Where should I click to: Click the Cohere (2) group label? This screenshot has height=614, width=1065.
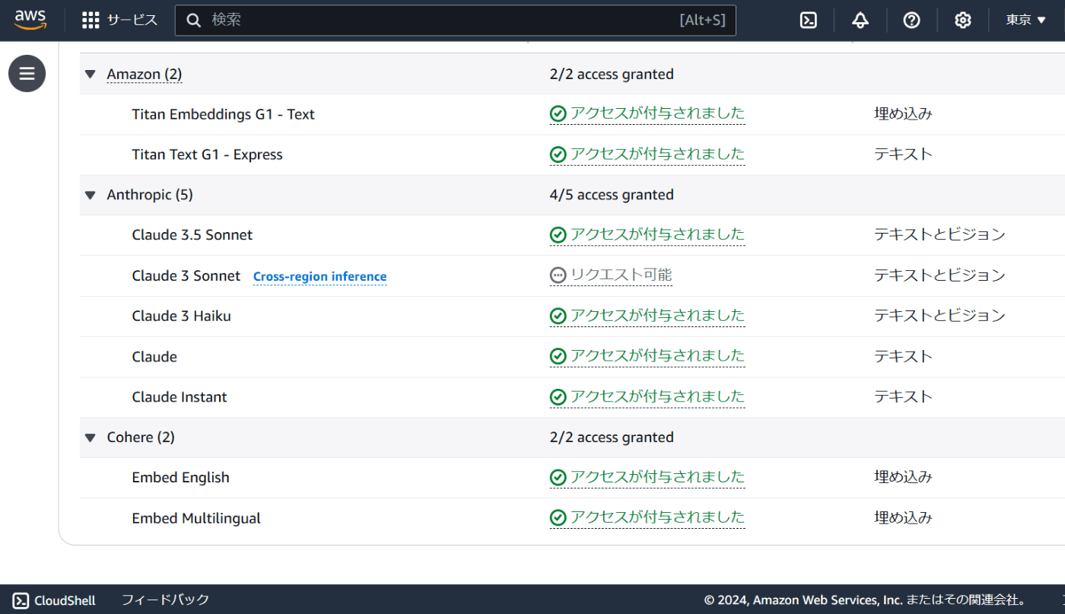pos(141,438)
